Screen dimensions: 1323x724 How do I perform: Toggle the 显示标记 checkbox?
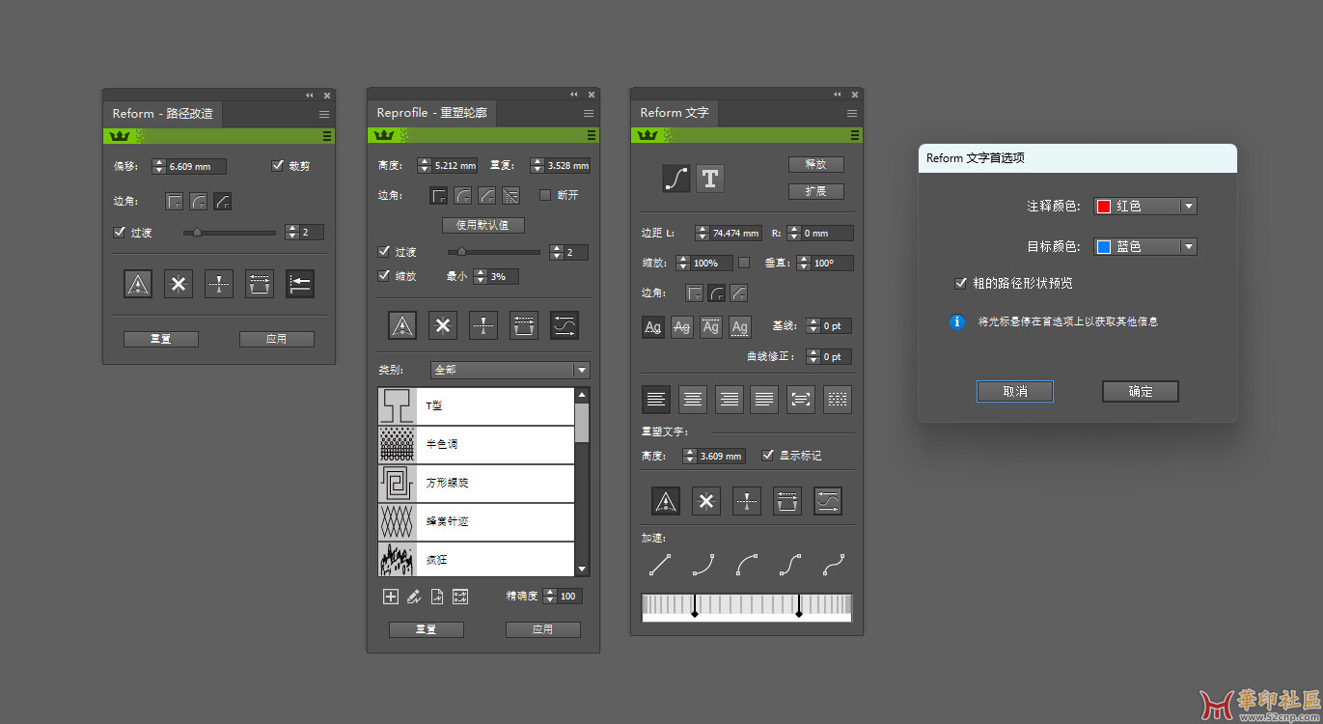click(x=768, y=455)
